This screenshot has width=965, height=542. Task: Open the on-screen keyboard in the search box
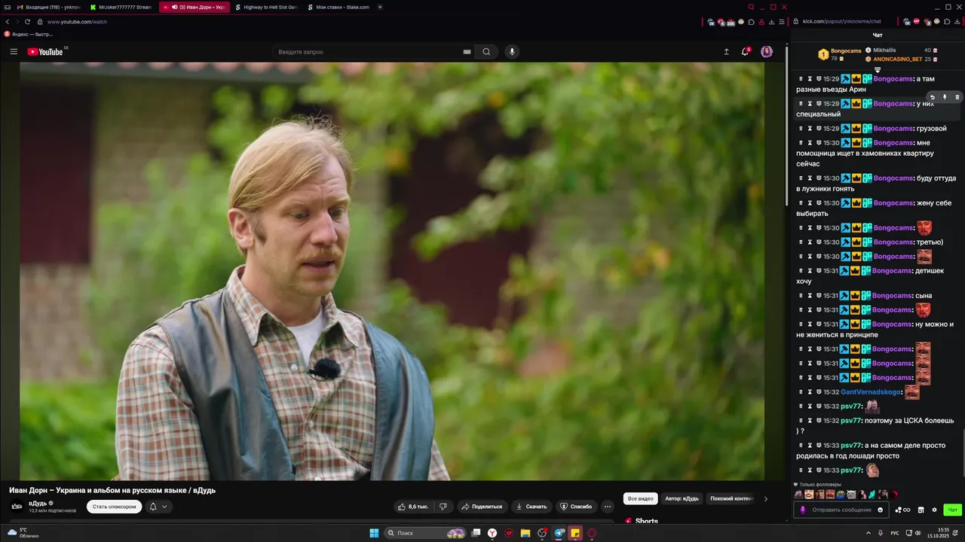pos(467,52)
